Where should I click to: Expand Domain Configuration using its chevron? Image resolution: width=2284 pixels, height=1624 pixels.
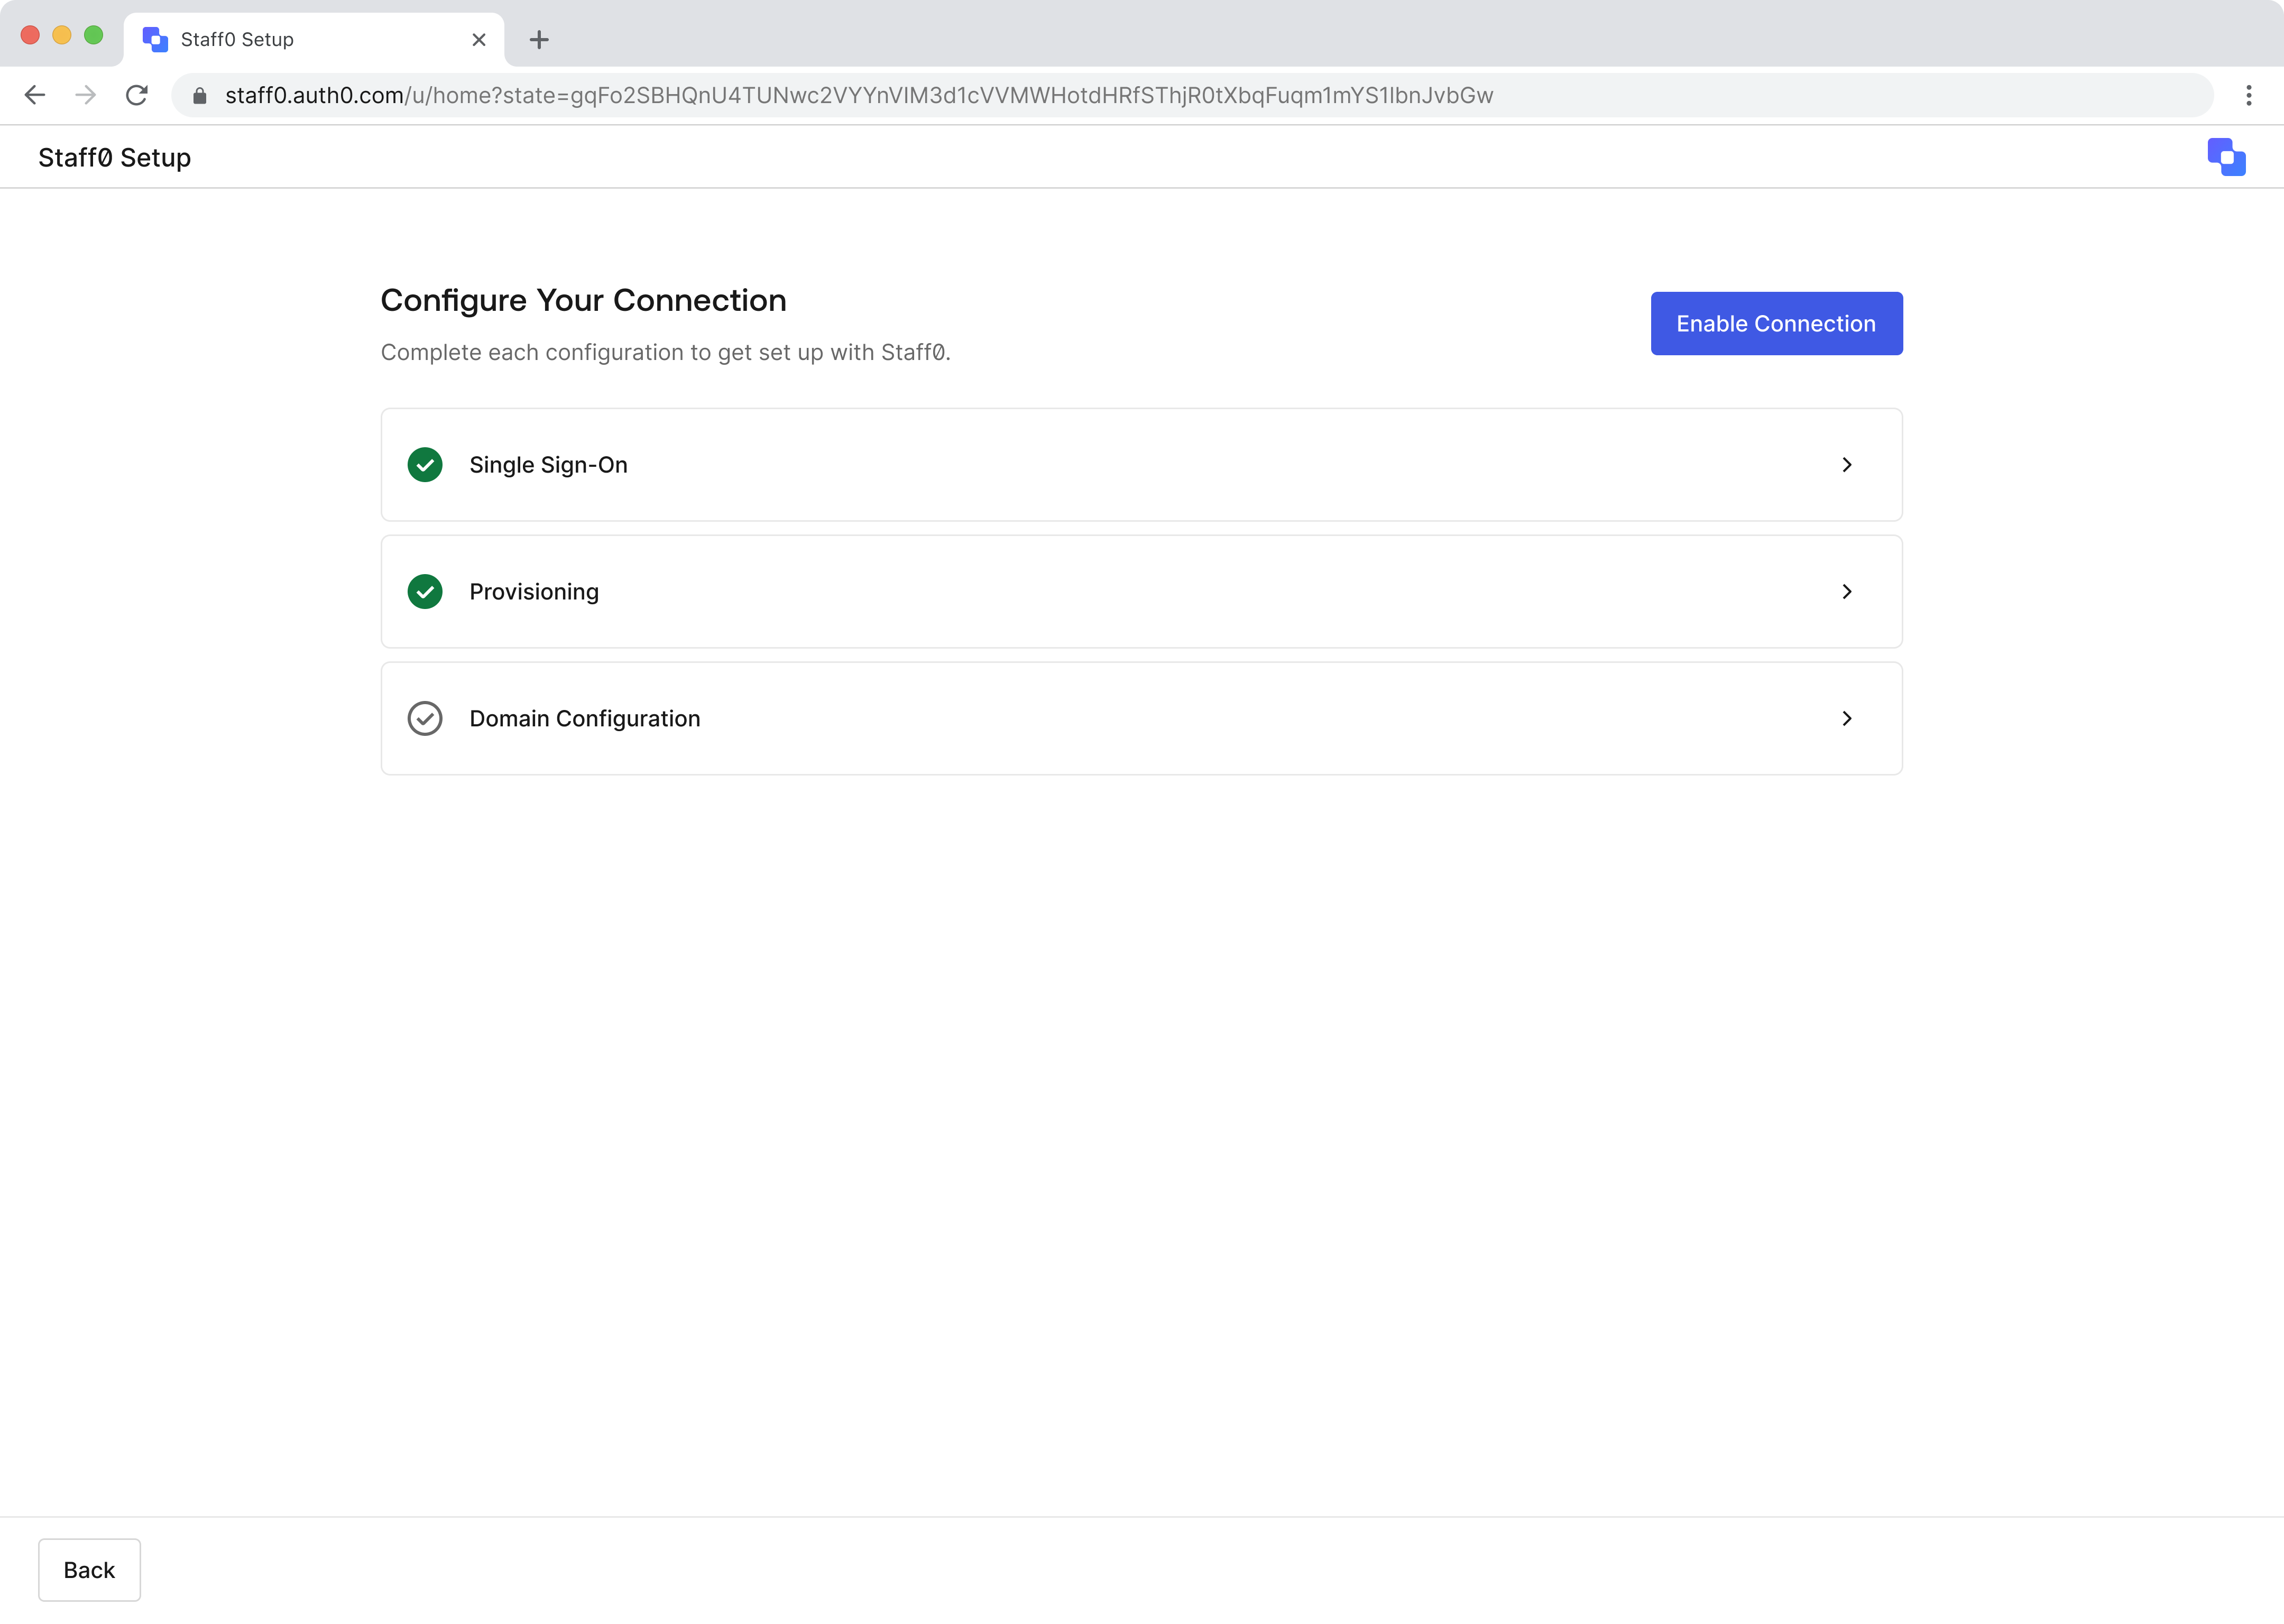[1846, 719]
